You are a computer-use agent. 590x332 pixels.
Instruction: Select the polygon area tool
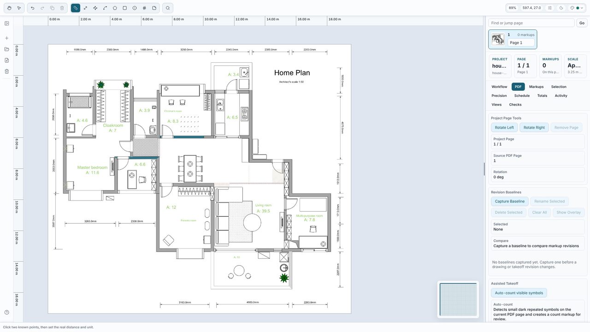115,8
